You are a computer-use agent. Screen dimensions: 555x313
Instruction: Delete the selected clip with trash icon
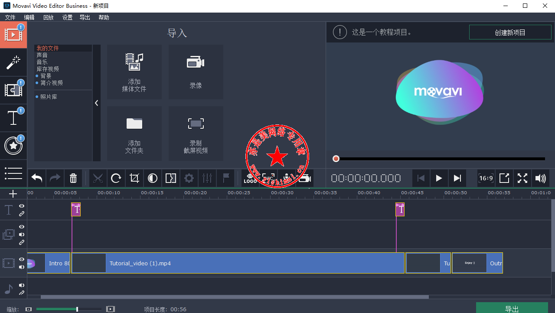click(x=73, y=178)
